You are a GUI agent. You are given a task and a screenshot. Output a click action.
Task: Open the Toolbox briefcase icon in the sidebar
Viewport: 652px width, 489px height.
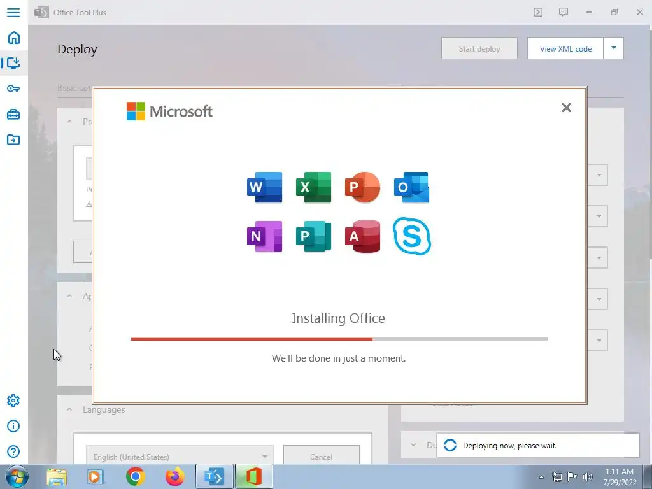[x=13, y=114]
